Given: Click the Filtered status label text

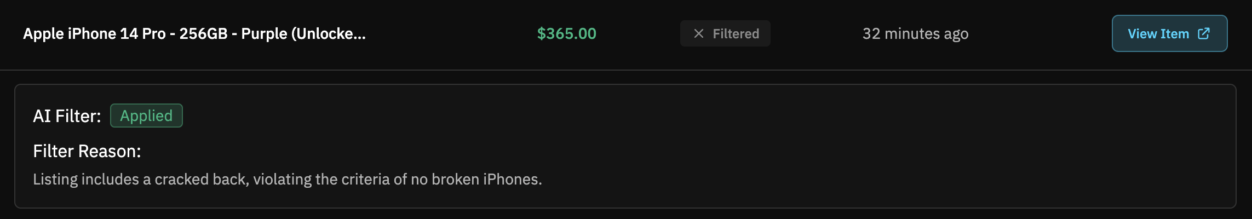Looking at the screenshot, I should click(736, 33).
